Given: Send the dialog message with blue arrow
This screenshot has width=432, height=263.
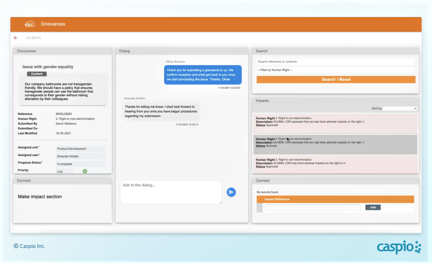Looking at the screenshot, I should click(231, 192).
